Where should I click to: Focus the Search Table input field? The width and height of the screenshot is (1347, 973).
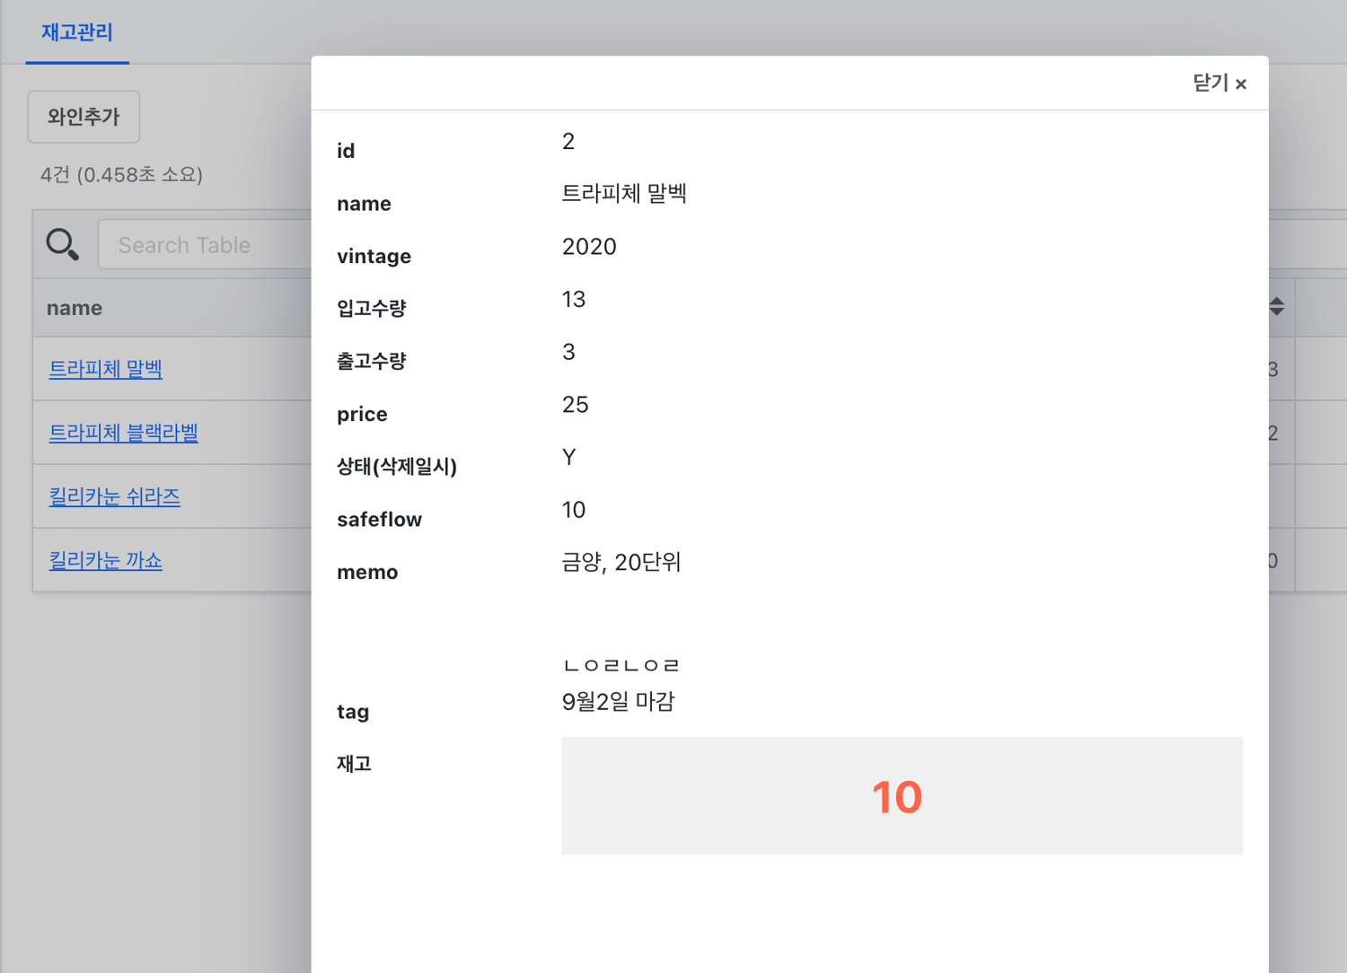click(205, 244)
